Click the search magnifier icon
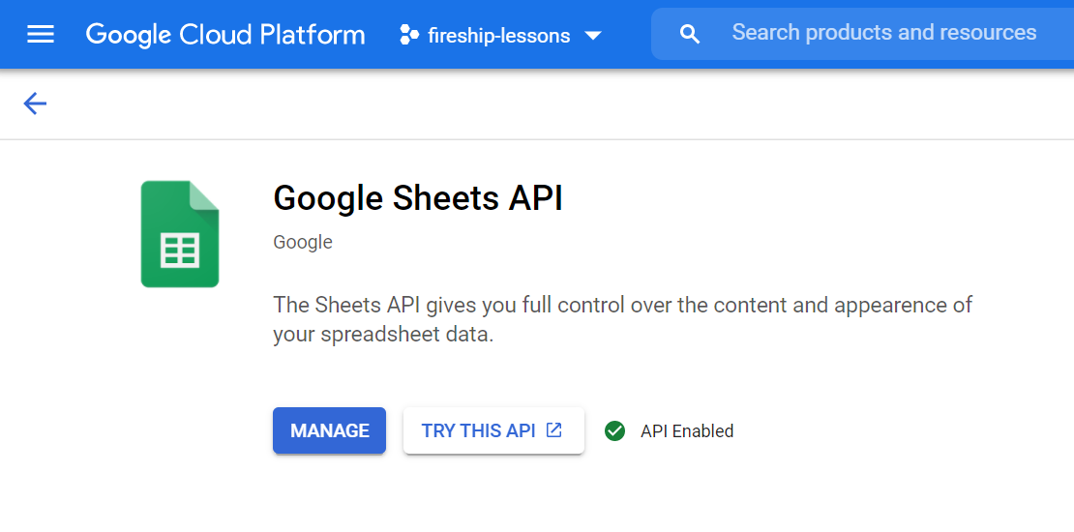This screenshot has height=532, width=1074. click(690, 35)
